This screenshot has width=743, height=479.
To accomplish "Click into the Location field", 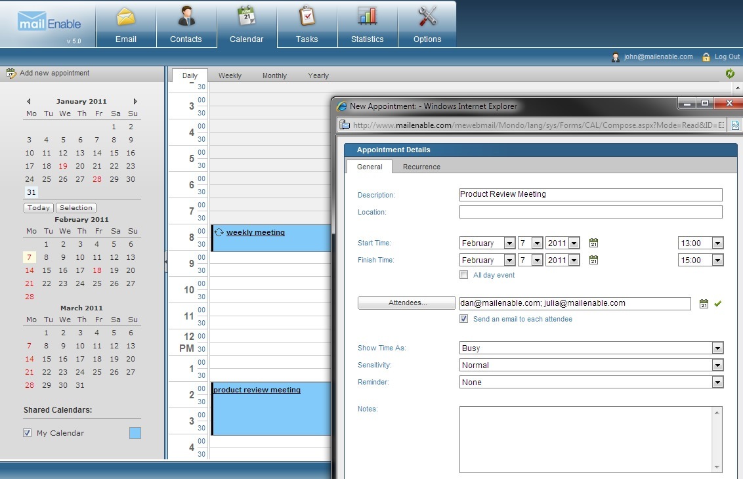I will [591, 212].
